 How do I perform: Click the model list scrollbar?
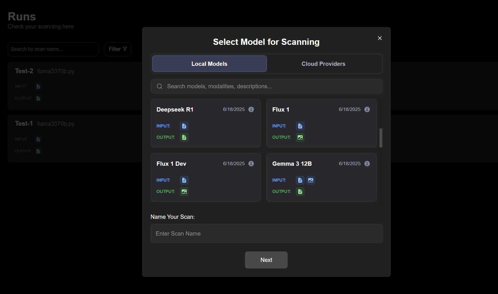[x=381, y=138]
